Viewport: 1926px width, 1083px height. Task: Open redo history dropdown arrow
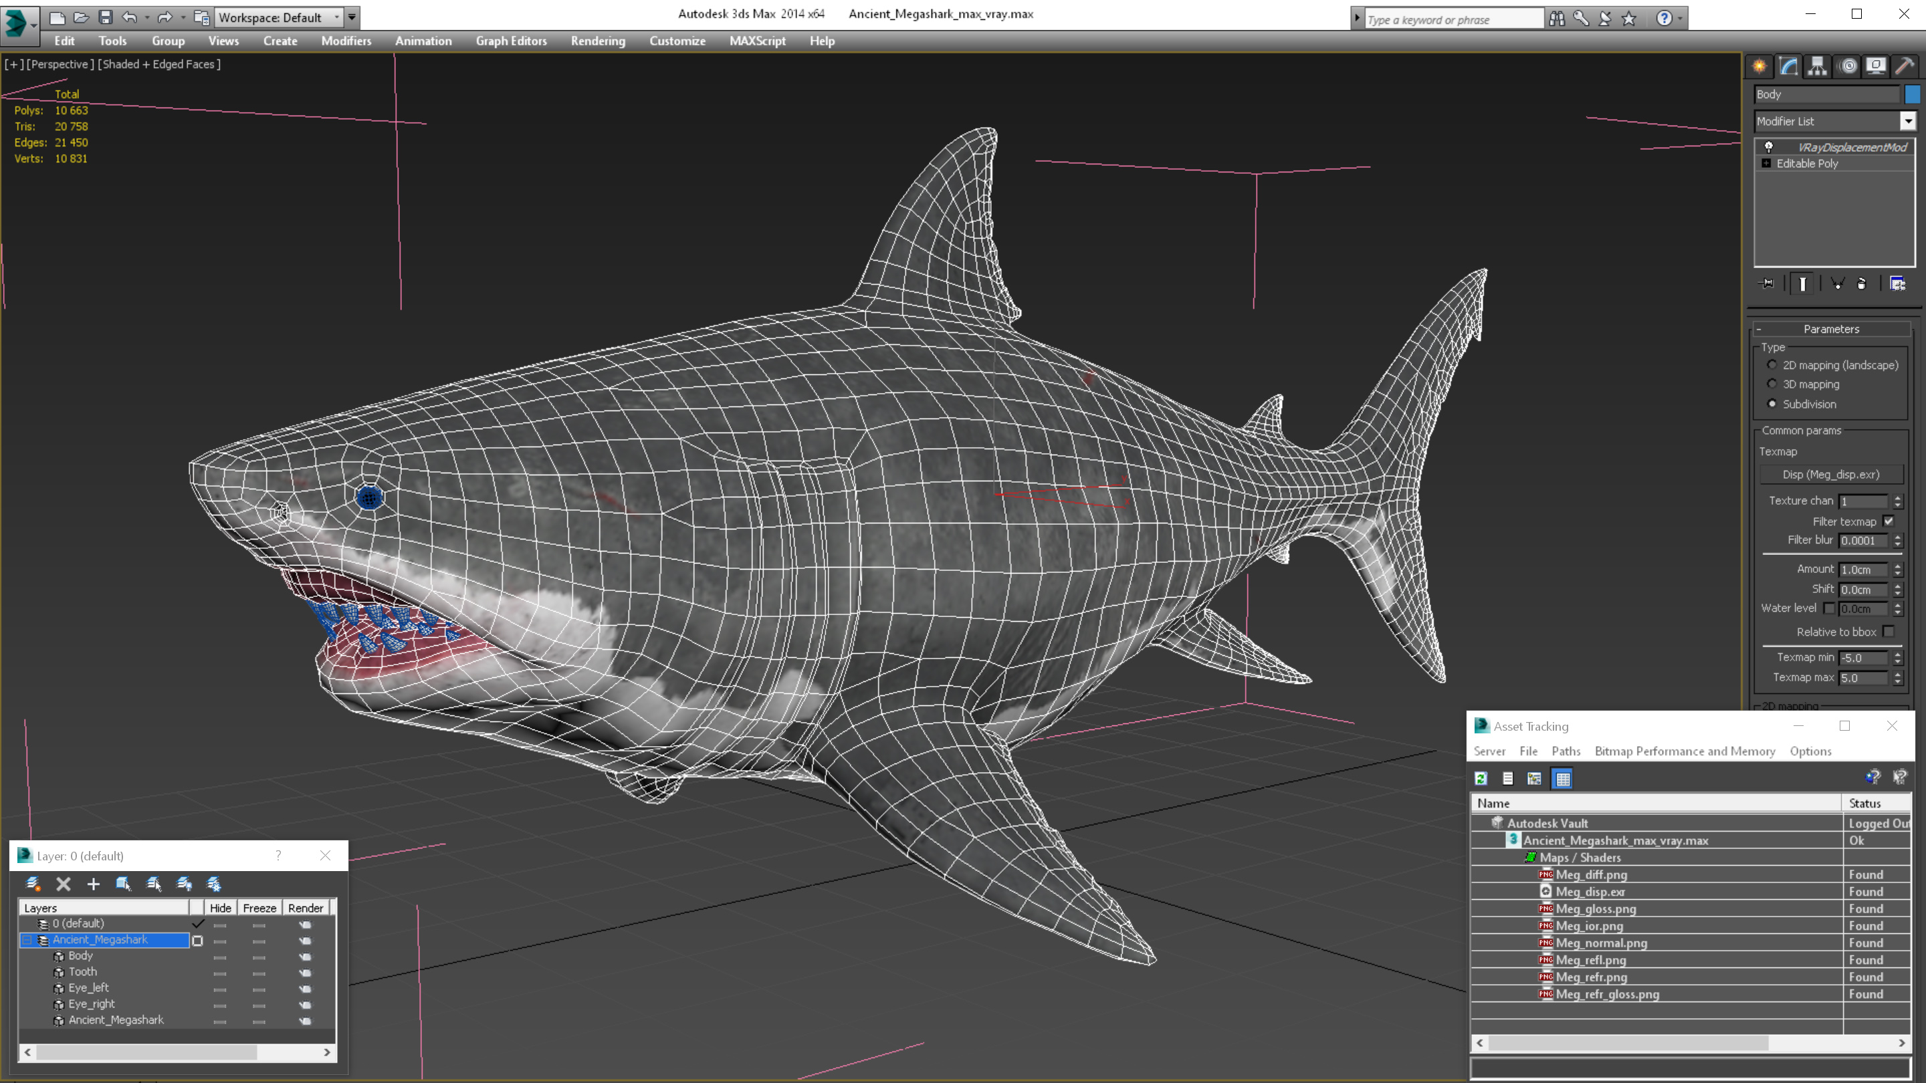183,17
